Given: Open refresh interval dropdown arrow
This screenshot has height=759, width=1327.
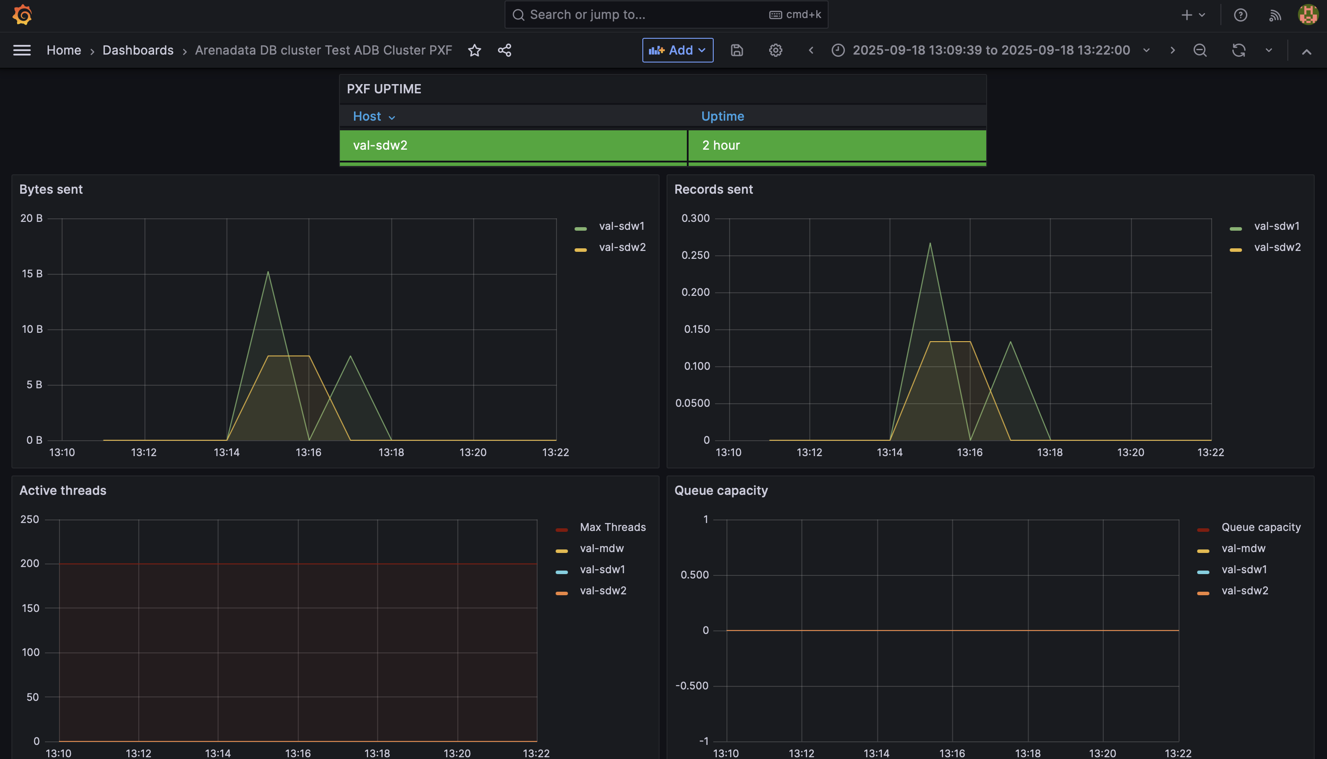Looking at the screenshot, I should (x=1268, y=50).
